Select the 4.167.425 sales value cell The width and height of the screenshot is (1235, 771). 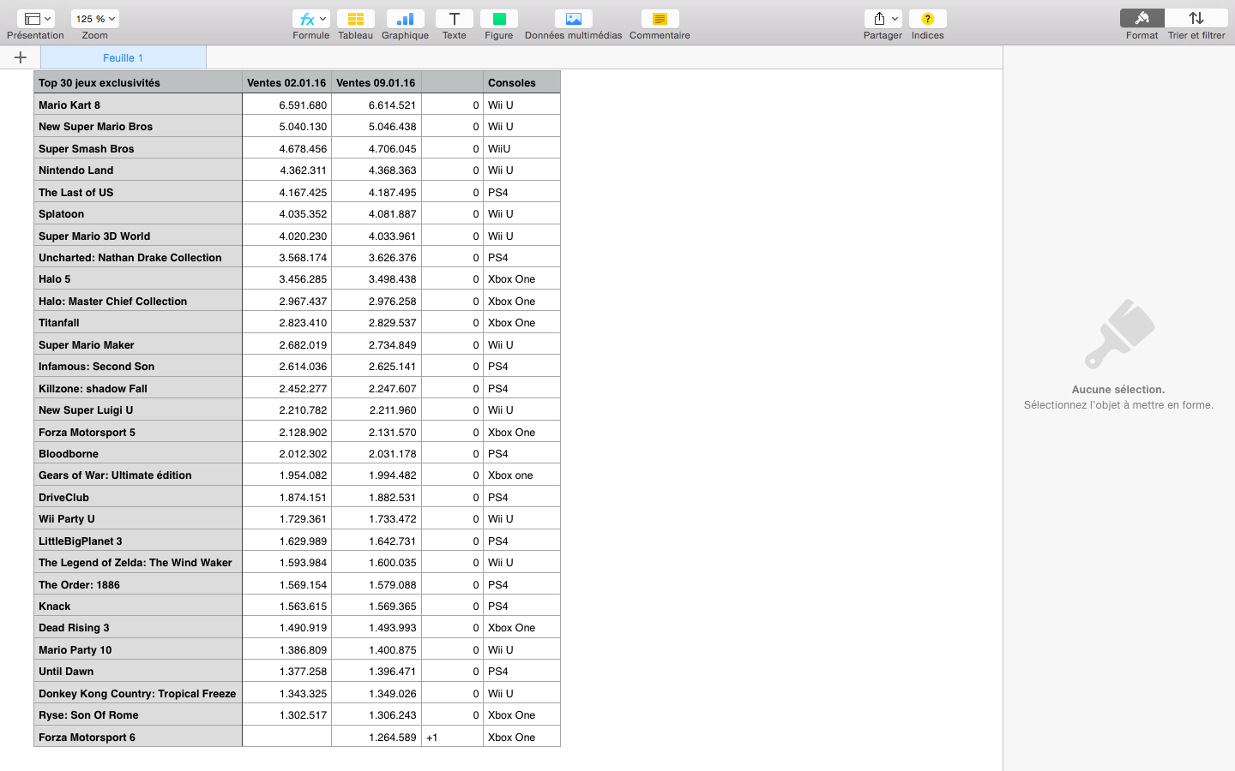[286, 192]
